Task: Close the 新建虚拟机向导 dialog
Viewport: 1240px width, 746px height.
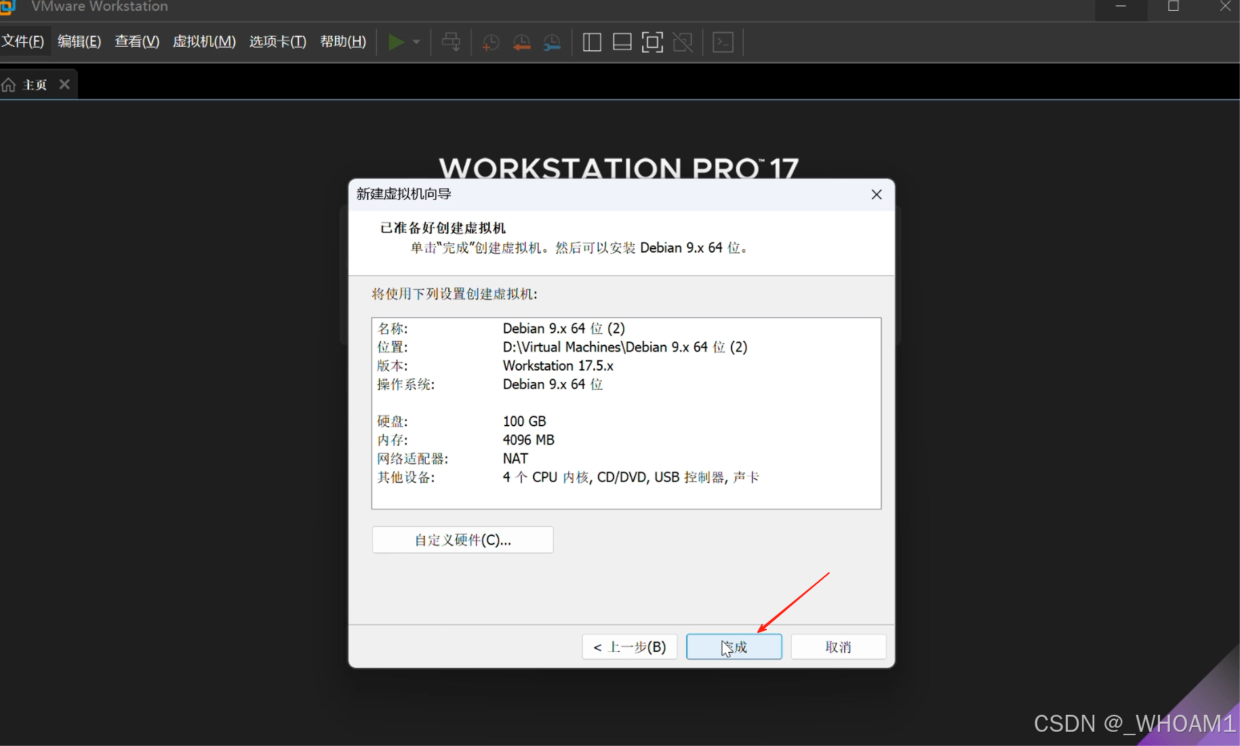Action: click(x=877, y=194)
